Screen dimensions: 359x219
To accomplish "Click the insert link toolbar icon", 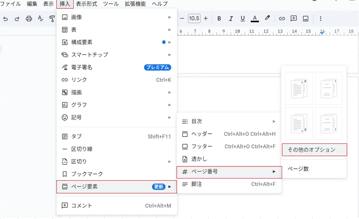I will point(282,18).
